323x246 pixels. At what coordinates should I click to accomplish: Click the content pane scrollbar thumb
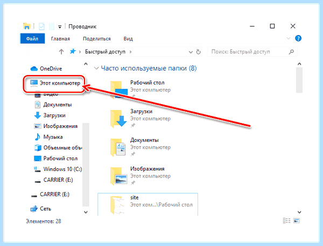[299, 80]
